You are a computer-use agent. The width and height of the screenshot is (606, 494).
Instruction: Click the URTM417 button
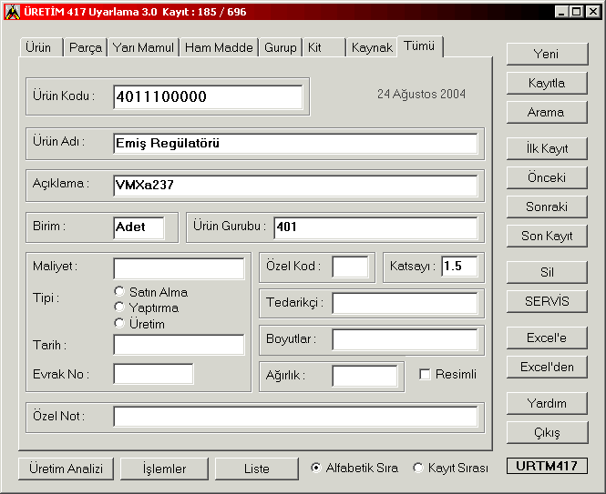(547, 466)
